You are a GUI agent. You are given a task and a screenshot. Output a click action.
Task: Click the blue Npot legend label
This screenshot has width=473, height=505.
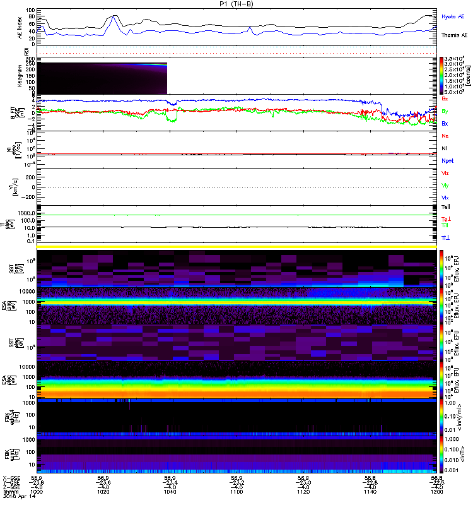point(447,160)
